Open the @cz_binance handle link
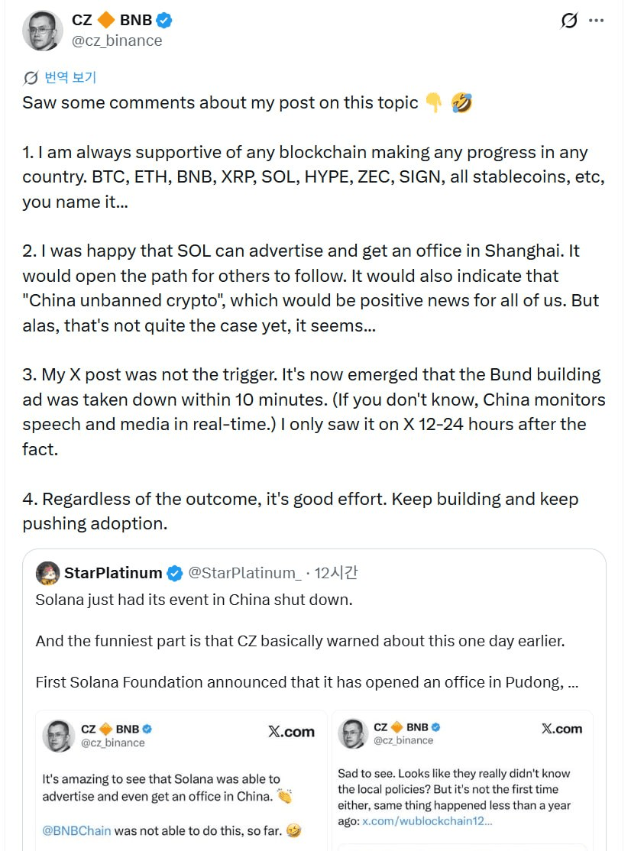 pos(117,40)
